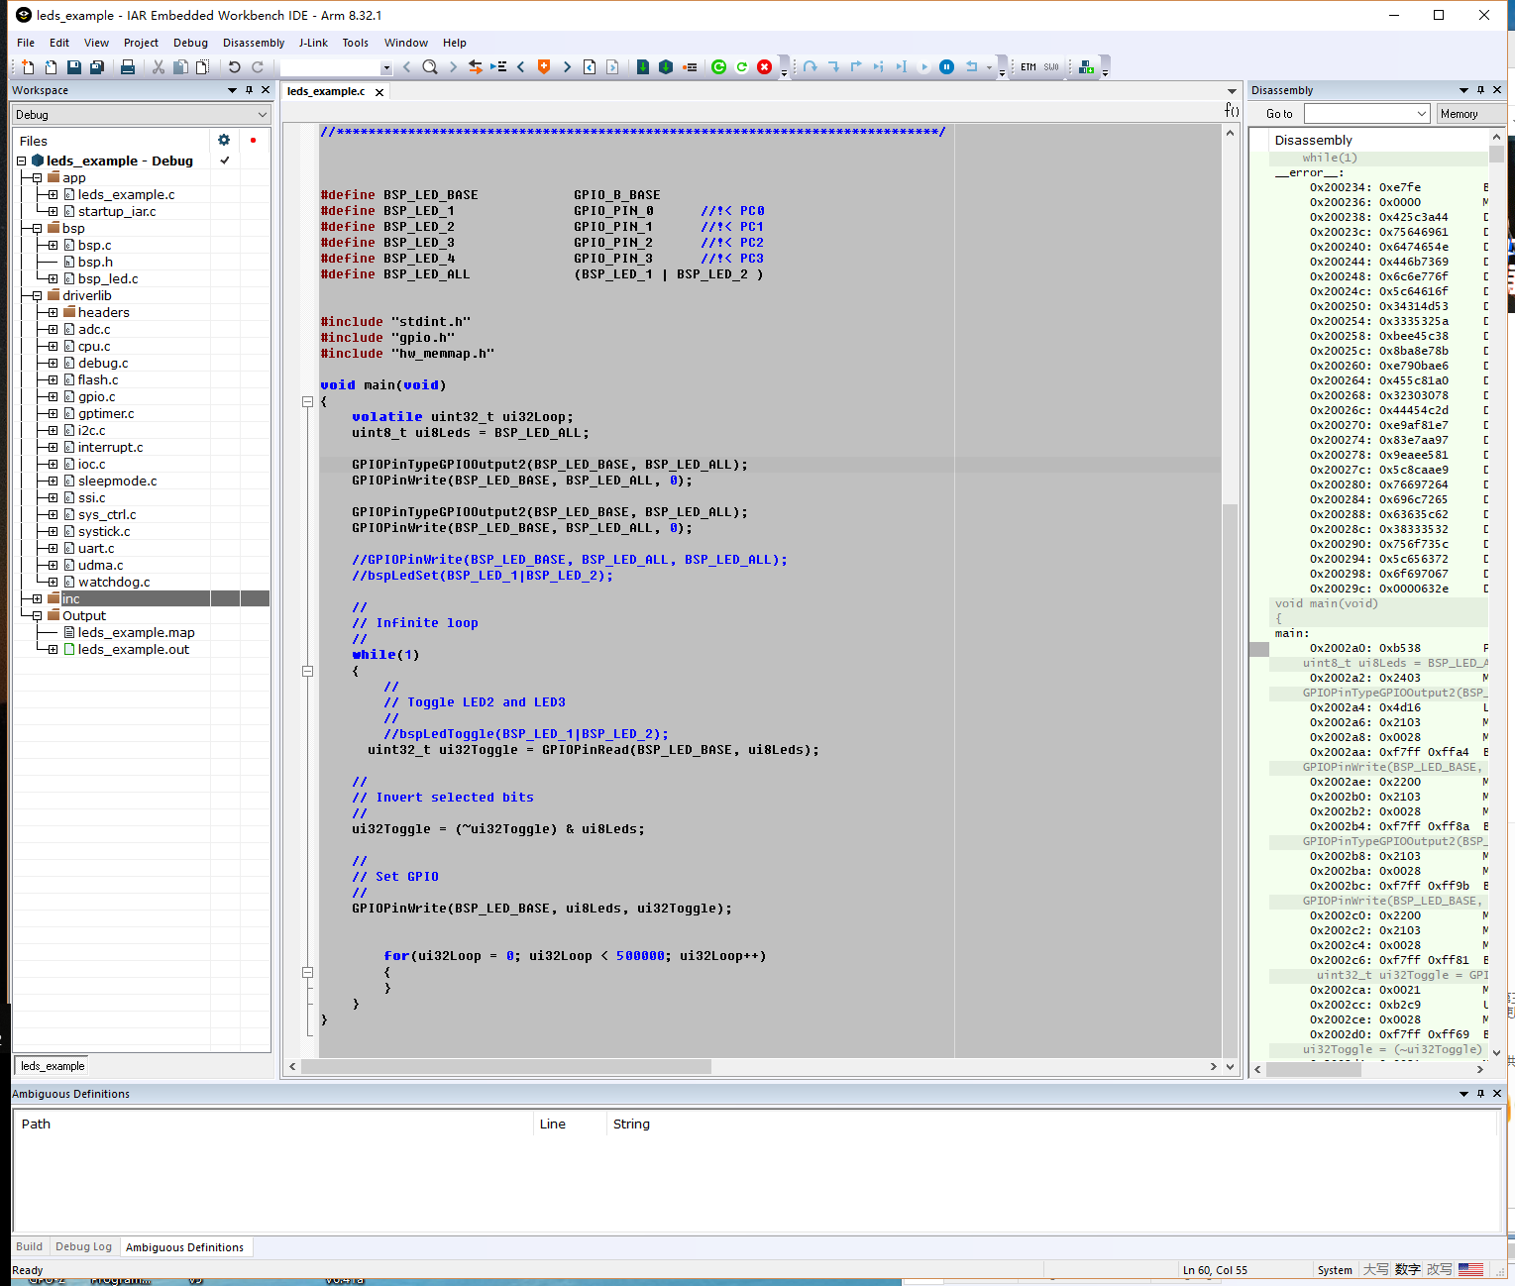Collapse the for loop fold marker
This screenshot has width=1515, height=1286.
(307, 972)
